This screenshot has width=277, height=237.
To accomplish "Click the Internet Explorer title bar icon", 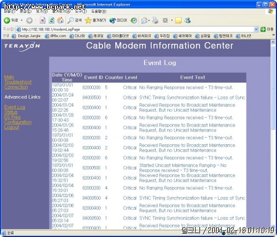I will (4, 4).
